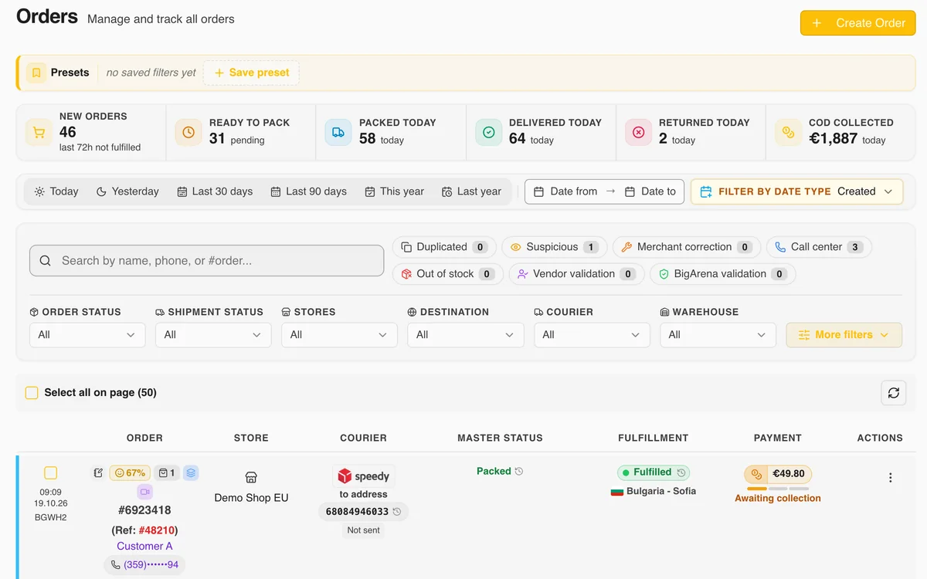The width and height of the screenshot is (927, 579).
Task: Toggle the Duplicated filter chip
Action: pos(444,247)
